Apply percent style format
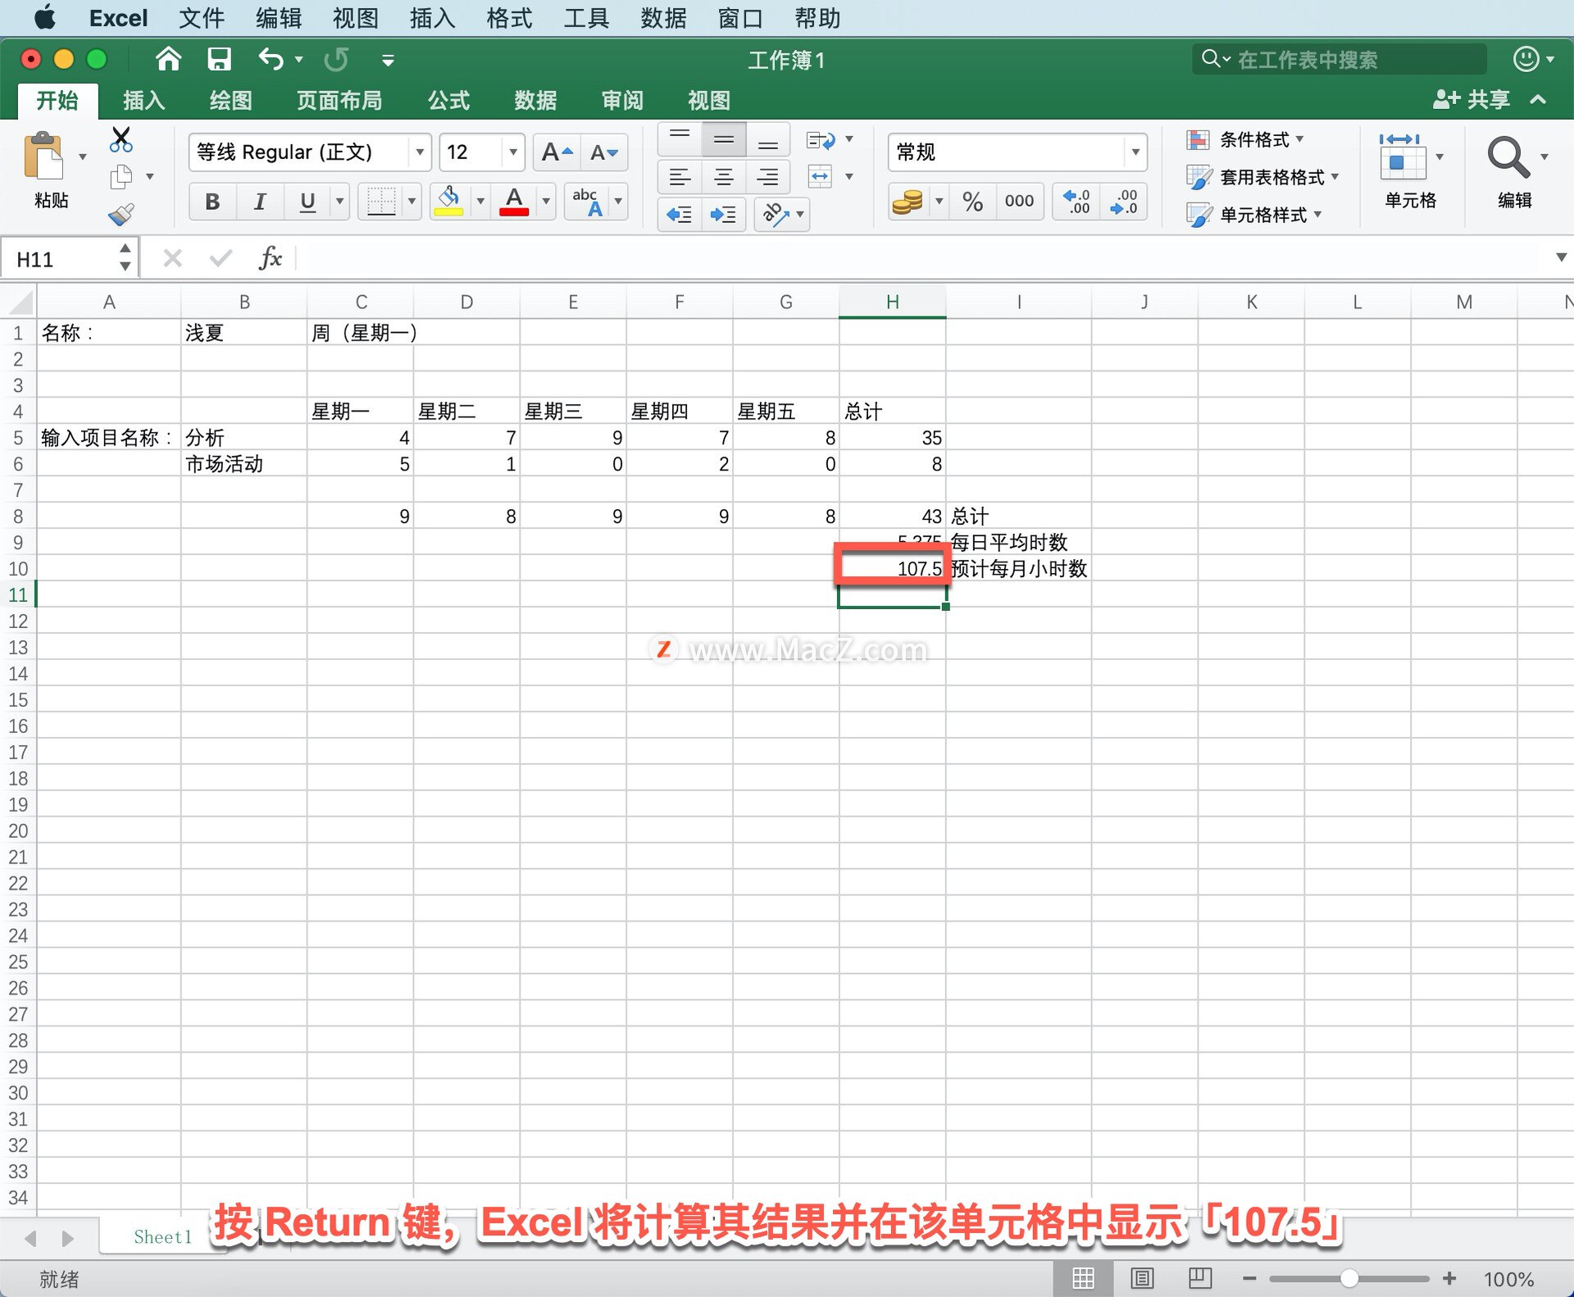 pos(973,201)
